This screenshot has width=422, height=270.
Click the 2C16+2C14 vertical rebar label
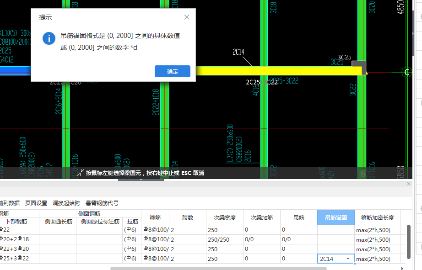coord(59,101)
